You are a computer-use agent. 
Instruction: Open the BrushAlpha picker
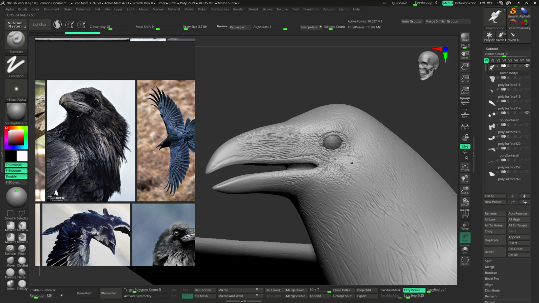(16, 90)
